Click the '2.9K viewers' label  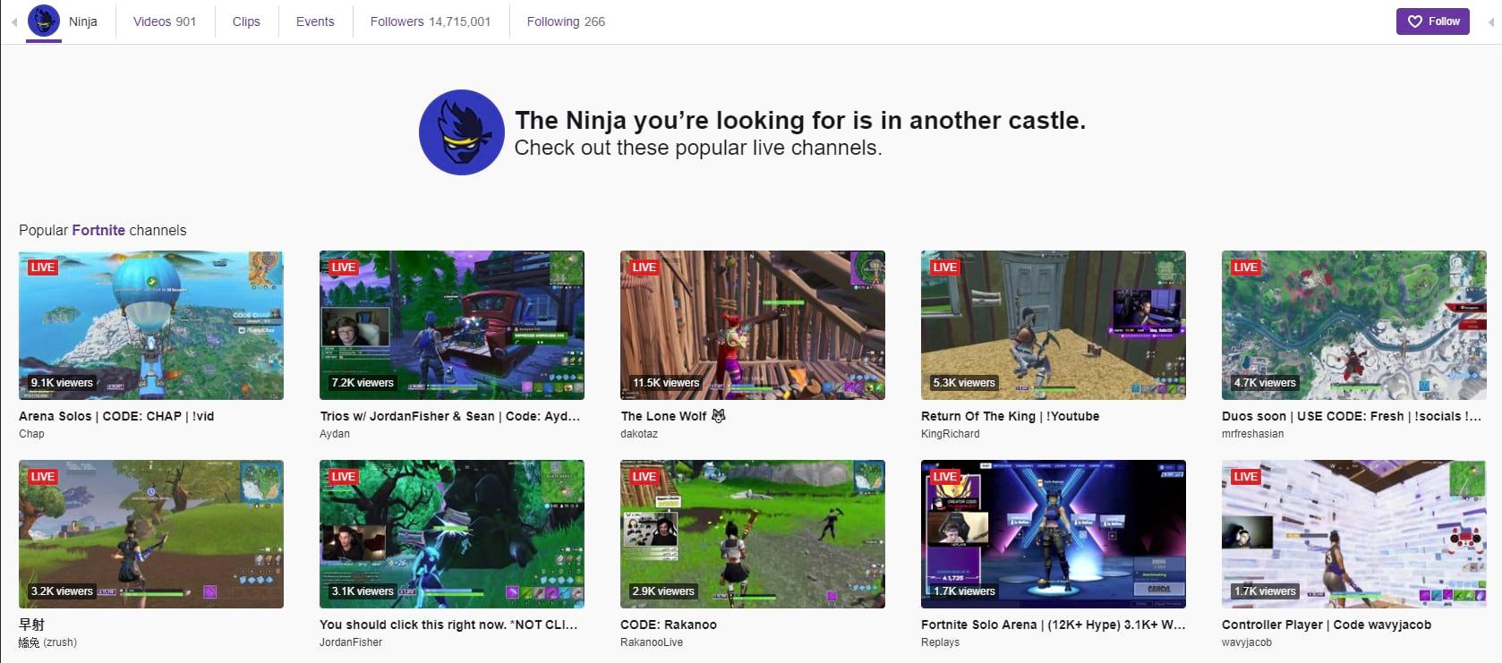click(663, 591)
